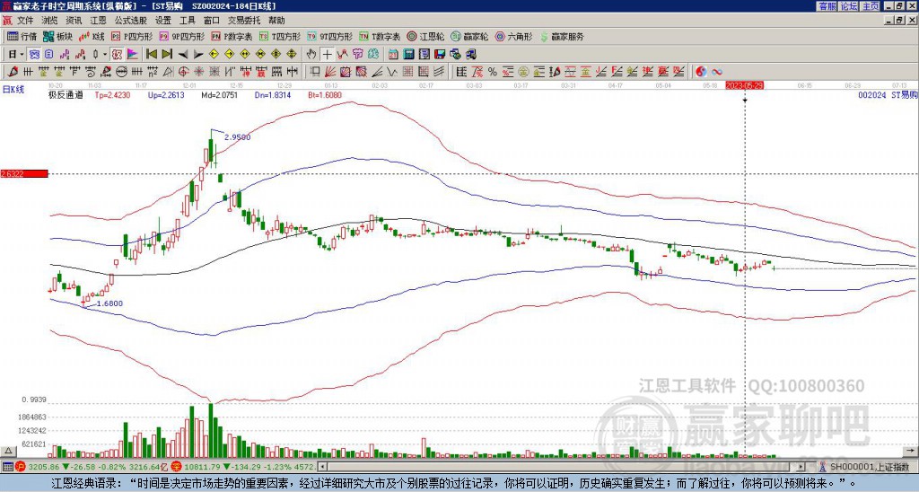919x492 pixels.
Task: Click the colorful flag icon
Action: (x=133, y=55)
